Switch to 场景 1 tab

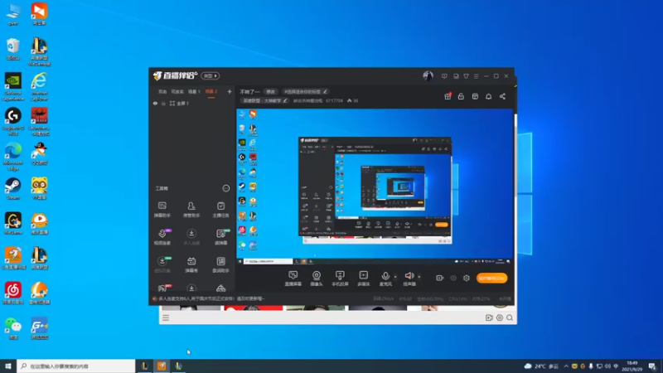tap(194, 92)
